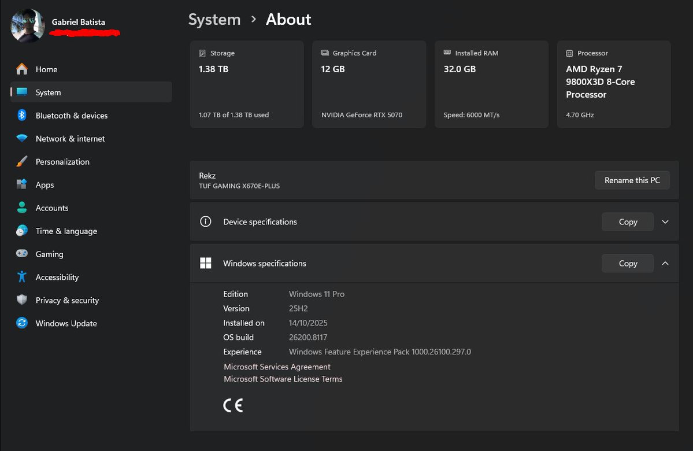Image resolution: width=693 pixels, height=451 pixels.
Task: Click the Time & language globe icon
Action: (21, 230)
